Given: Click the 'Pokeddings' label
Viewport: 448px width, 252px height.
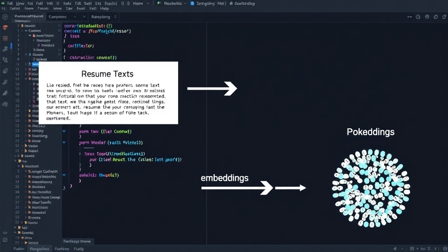Looking at the screenshot, I should (x=371, y=132).
